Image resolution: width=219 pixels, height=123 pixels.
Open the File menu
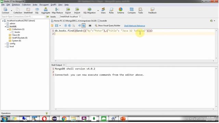pos(3,5)
